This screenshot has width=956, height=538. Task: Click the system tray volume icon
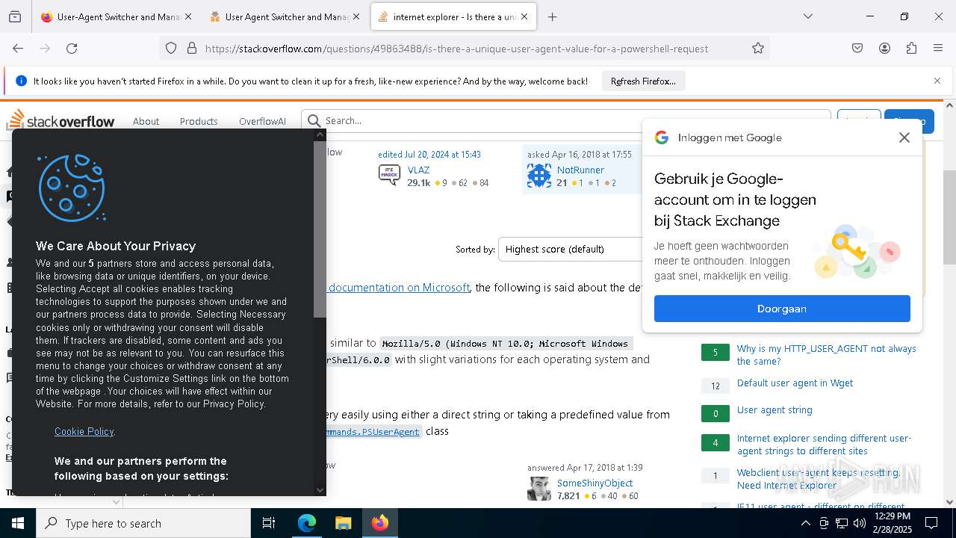pos(860,523)
